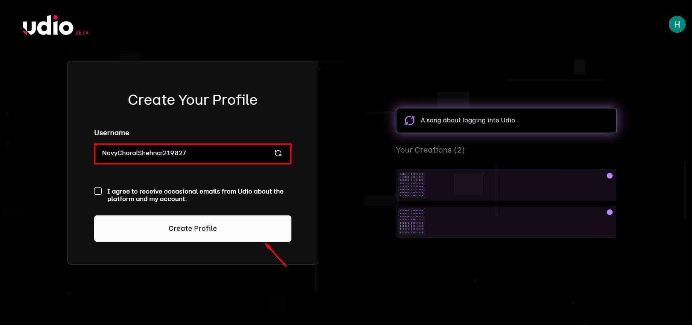Focus the Username input field
This screenshot has width=692, height=325.
tap(193, 154)
